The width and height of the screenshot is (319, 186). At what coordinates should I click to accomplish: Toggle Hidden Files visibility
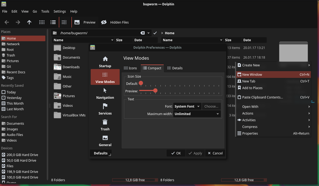click(x=115, y=22)
